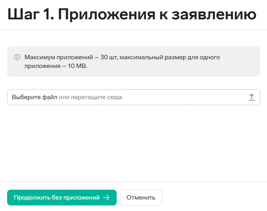
Task: Click the 'Выберите файл' link
Action: pyautogui.click(x=34, y=97)
